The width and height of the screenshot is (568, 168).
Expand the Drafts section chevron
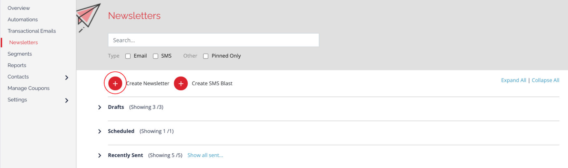click(100, 107)
